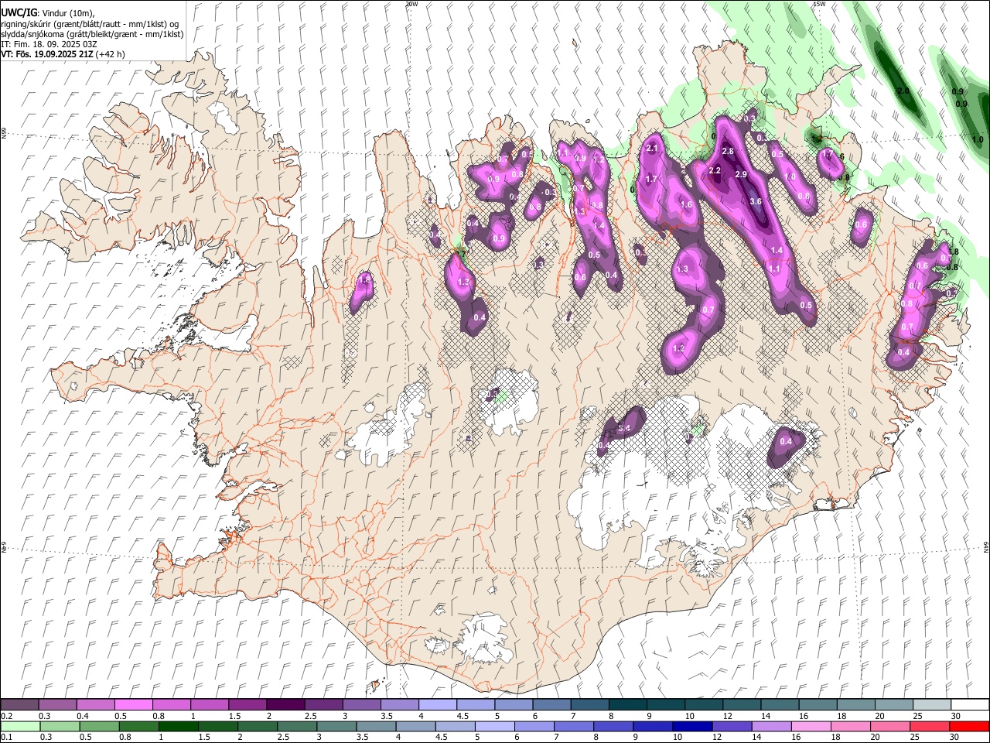Click the 'VT: Fös. 19.09.2025 21Z (+42 h)' line
The width and height of the screenshot is (990, 743).
coord(63,54)
